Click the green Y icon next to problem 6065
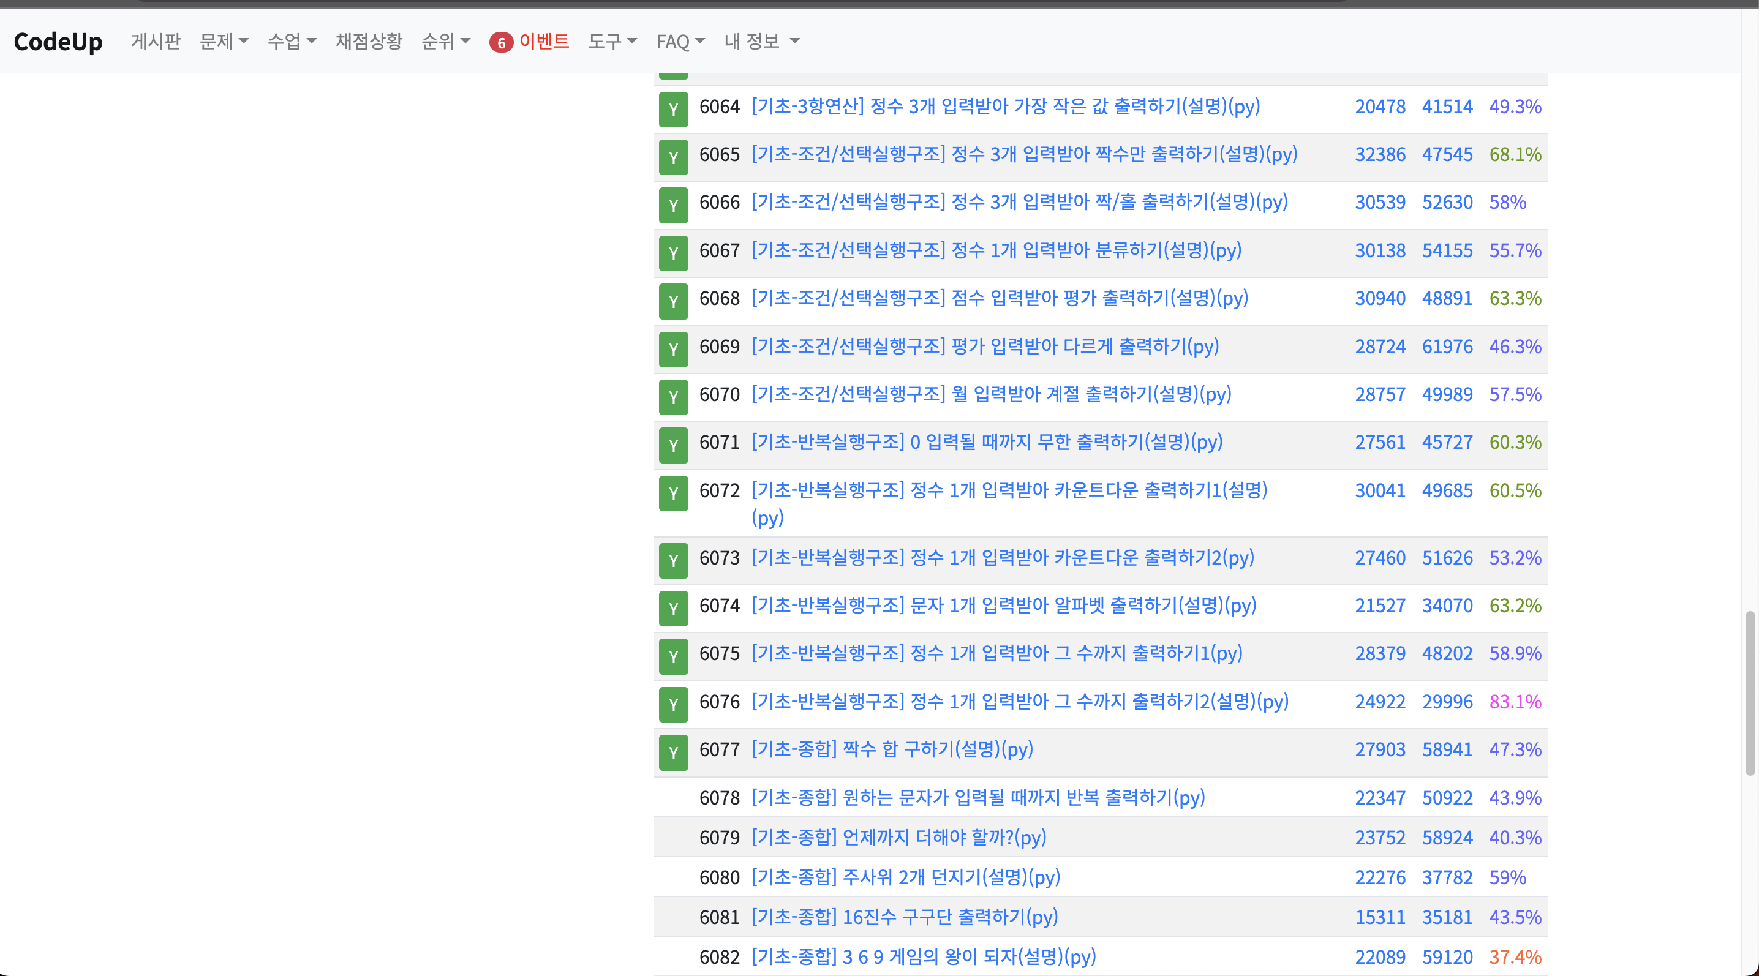Viewport: 1759px width, 976px height. 673,157
